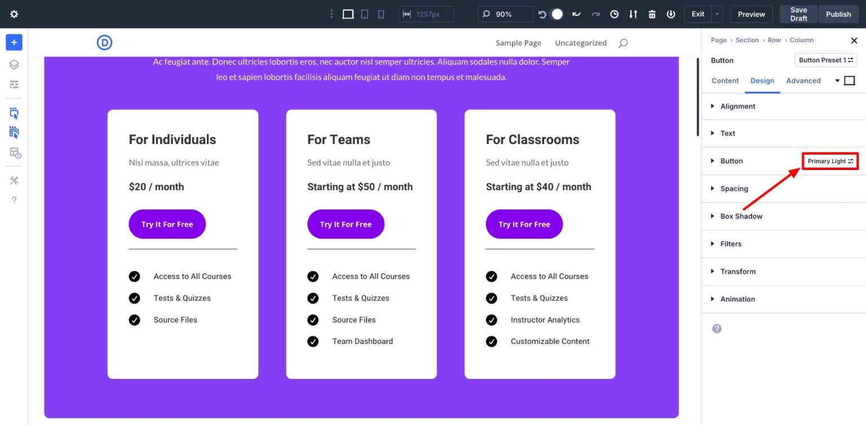Open the Button Preset 1 dropdown
Screen dimensions: 866x425
click(x=825, y=60)
